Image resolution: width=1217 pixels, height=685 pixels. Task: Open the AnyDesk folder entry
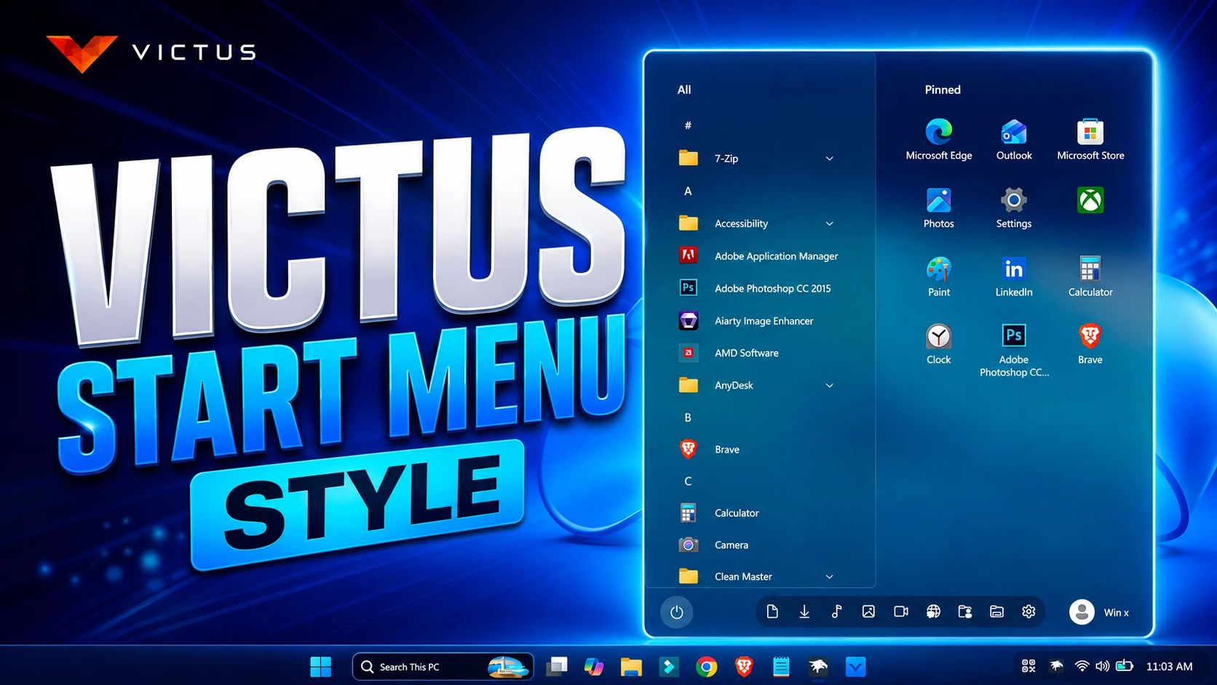point(757,385)
